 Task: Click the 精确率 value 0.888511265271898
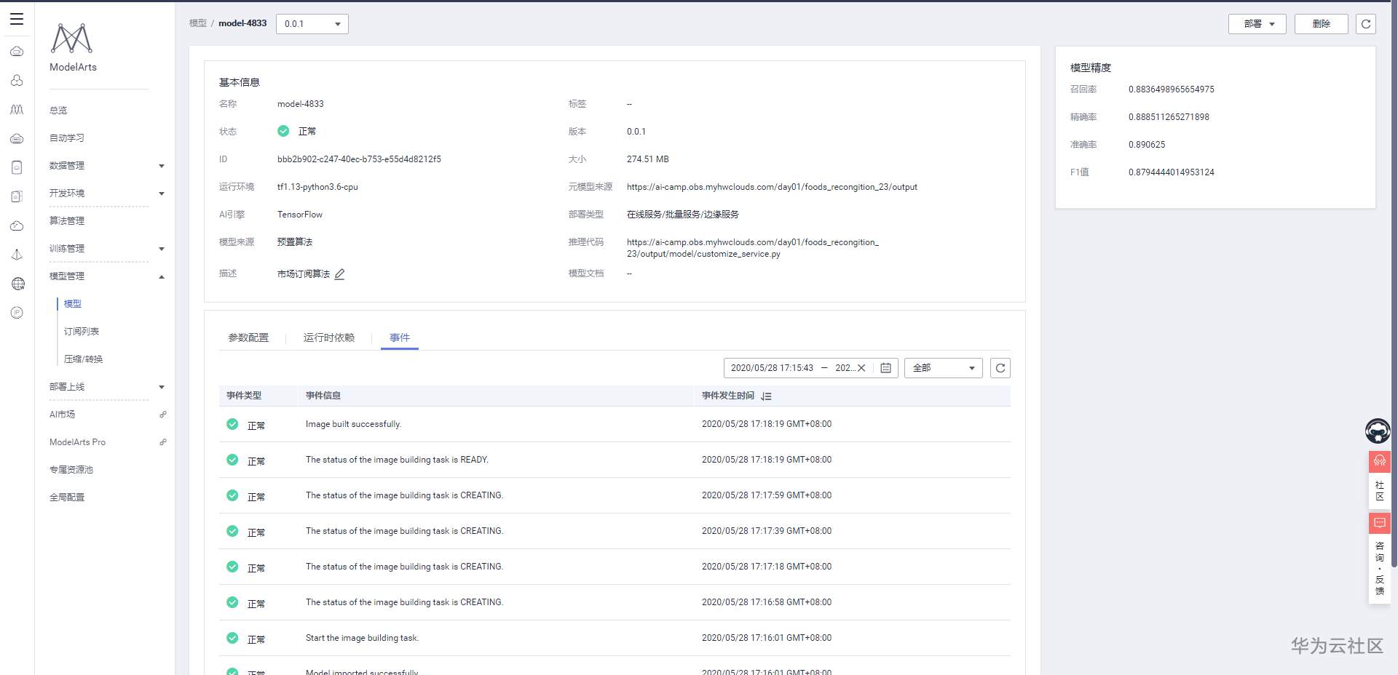coord(1169,117)
